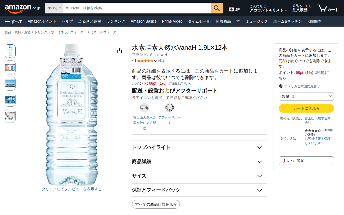This screenshot has width=344, height=215.
Task: Click the orange search magnifier button
Action: point(217,8)
